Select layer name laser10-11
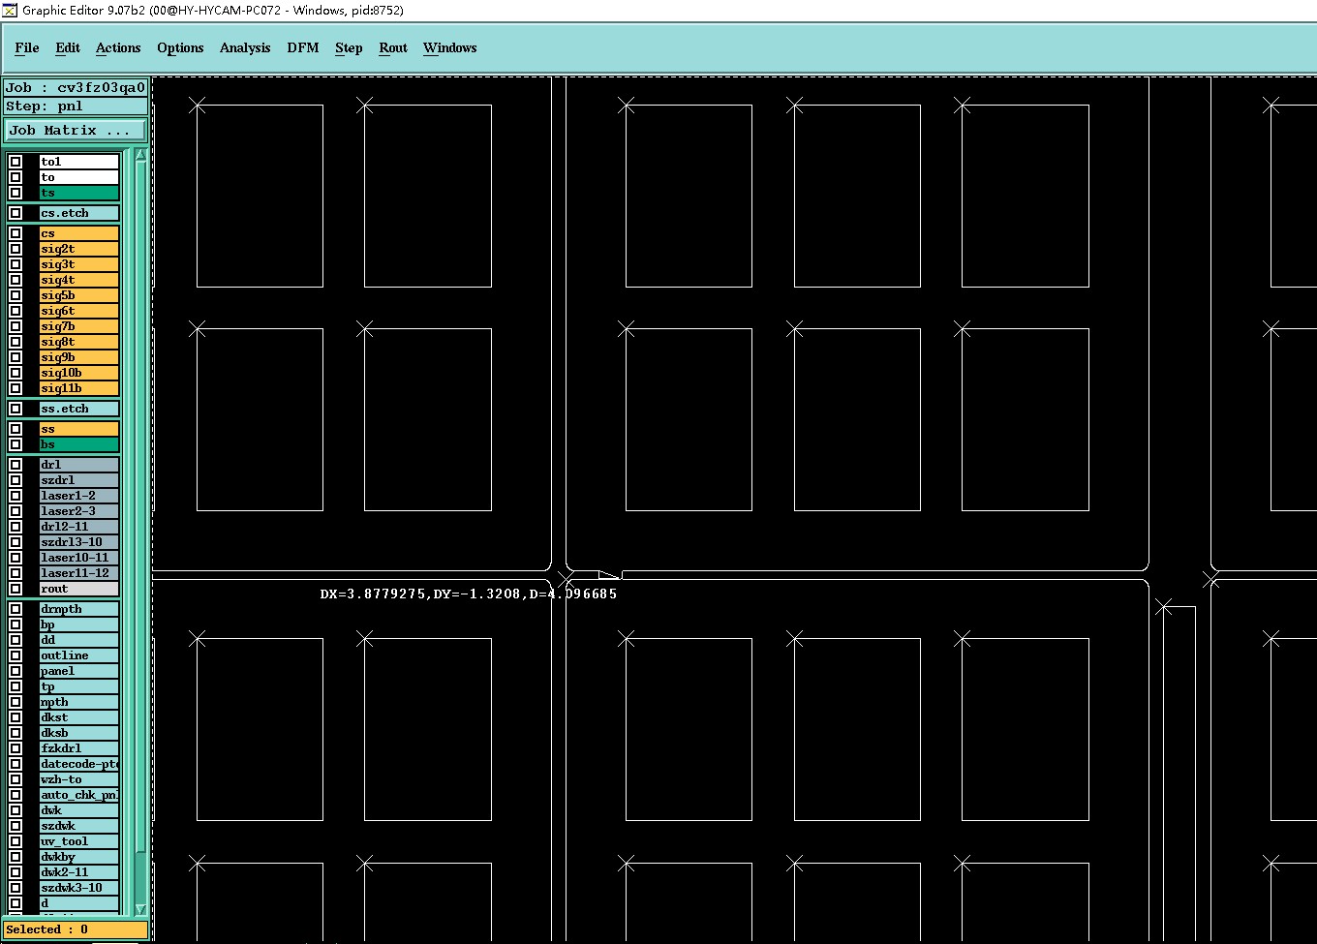 79,558
